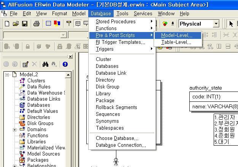Open the Edit menu
Image resolution: width=238 pixels, height=167 pixels.
click(27, 14)
